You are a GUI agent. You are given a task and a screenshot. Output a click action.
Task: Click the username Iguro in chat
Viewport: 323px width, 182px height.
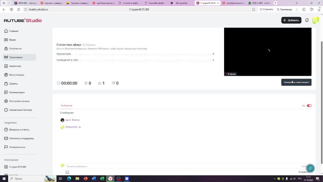coord(68,120)
